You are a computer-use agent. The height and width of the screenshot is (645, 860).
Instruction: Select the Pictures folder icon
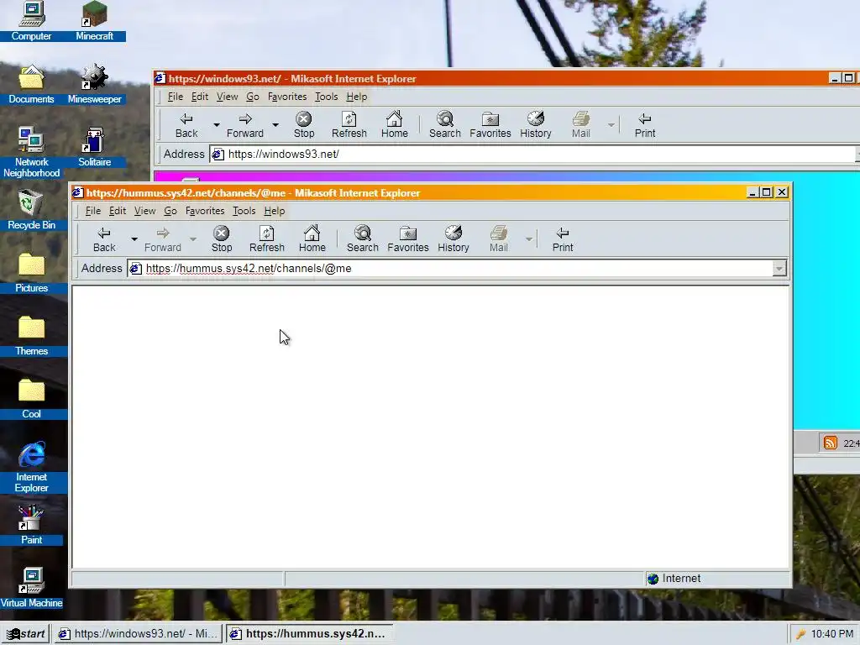click(31, 273)
